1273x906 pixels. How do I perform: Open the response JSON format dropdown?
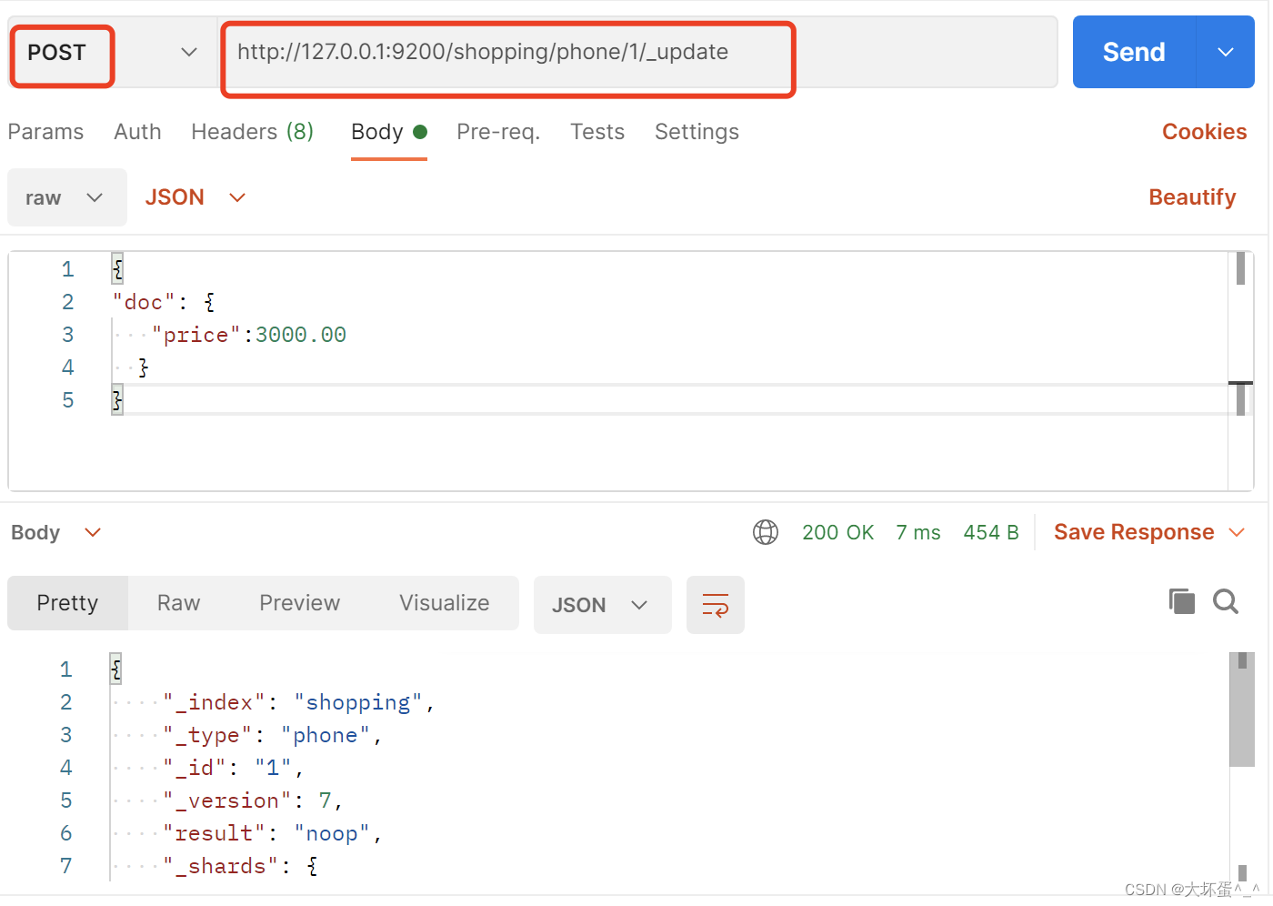point(602,605)
